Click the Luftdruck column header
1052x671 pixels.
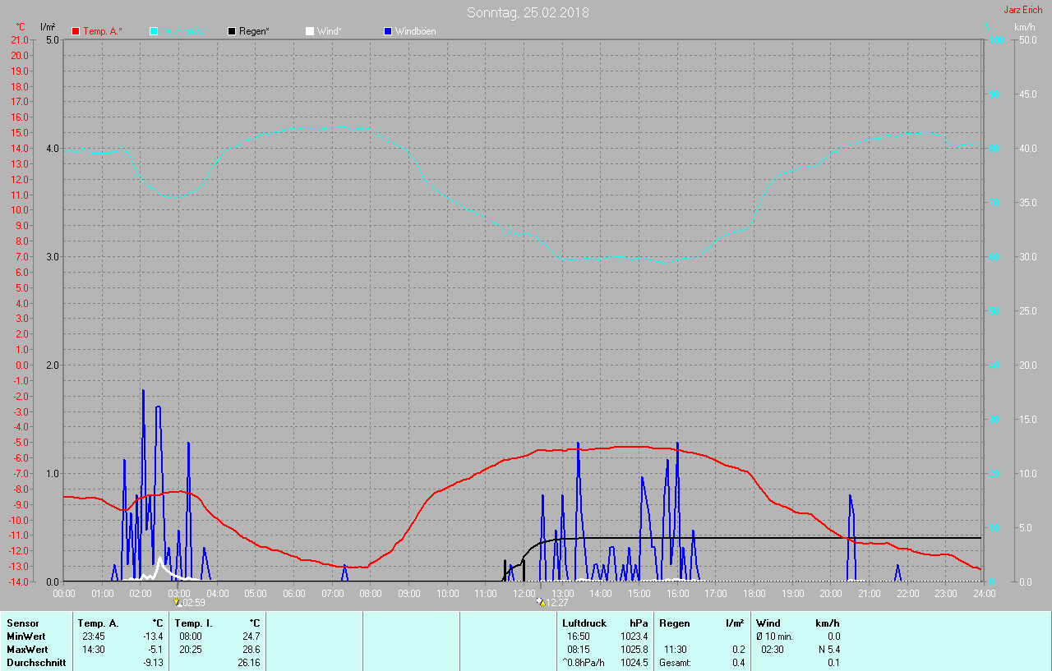pyautogui.click(x=584, y=623)
